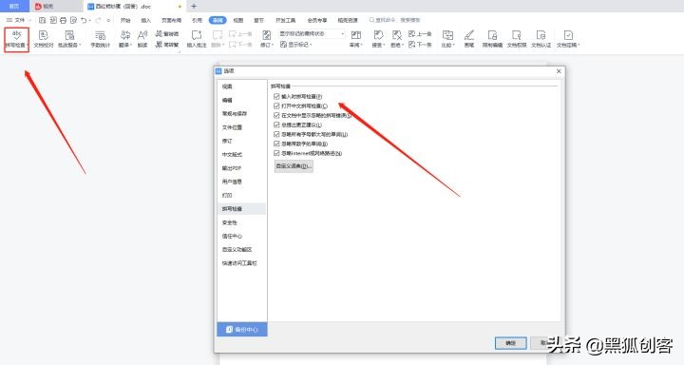Switch to the 首页 home tab
The image size is (684, 365).
[14, 6]
